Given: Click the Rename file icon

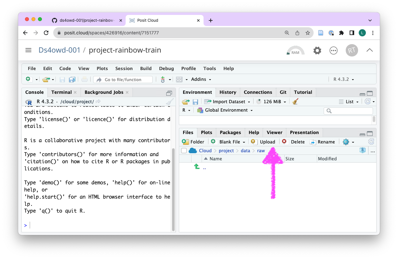Looking at the screenshot, I should tap(313, 142).
